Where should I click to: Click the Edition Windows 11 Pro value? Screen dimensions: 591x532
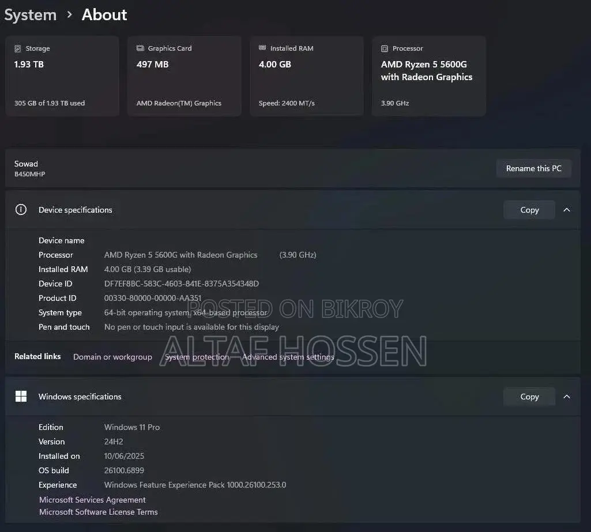click(x=132, y=427)
